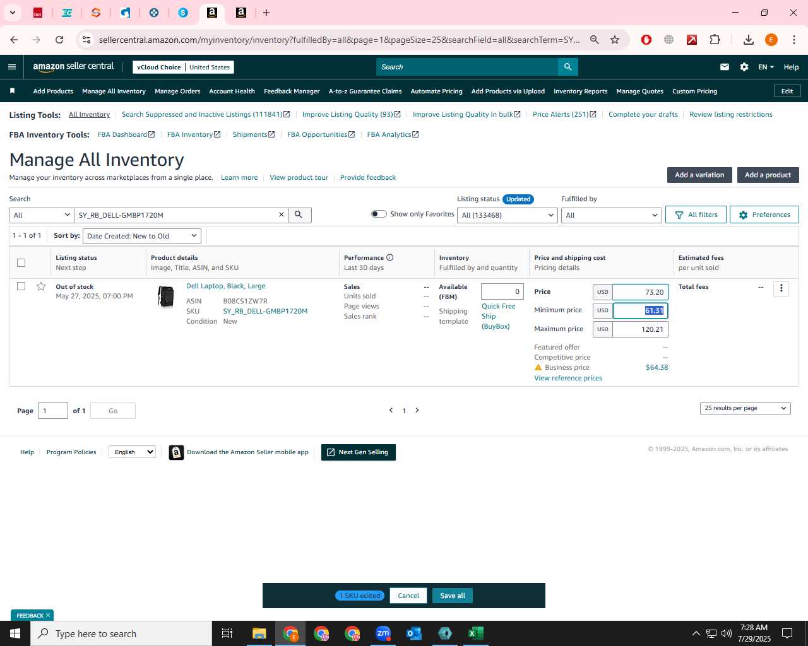Open Preferences button
This screenshot has width=808, height=646.
click(764, 214)
